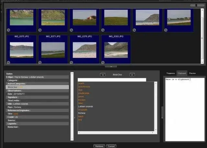The width and height of the screenshot is (207, 148).
Task: Click magnifier icon below the flat green field photo
Action: point(103,30)
